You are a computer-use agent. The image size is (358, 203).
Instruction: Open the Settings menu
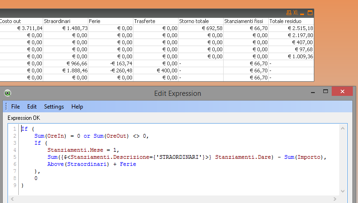54,107
